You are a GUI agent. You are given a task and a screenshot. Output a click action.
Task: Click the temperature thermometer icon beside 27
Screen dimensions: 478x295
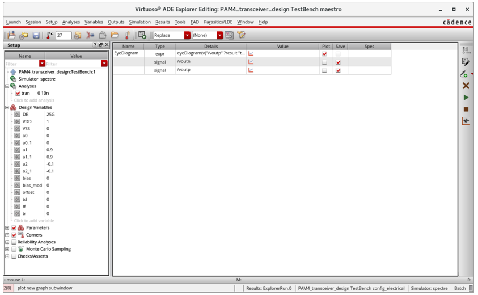point(50,35)
